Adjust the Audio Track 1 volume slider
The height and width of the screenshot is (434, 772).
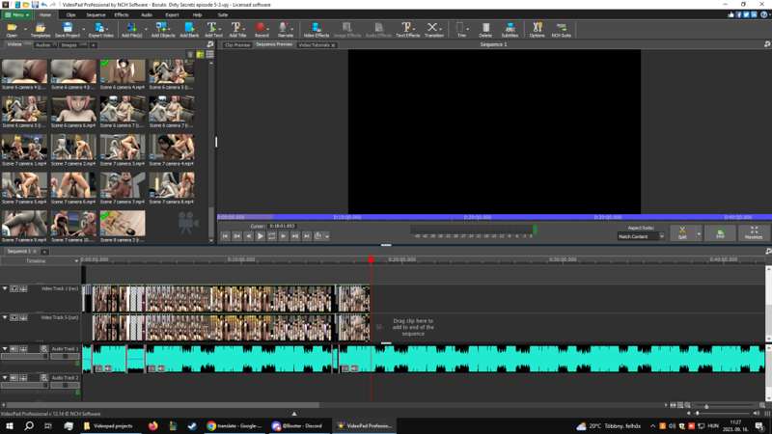pos(23,357)
